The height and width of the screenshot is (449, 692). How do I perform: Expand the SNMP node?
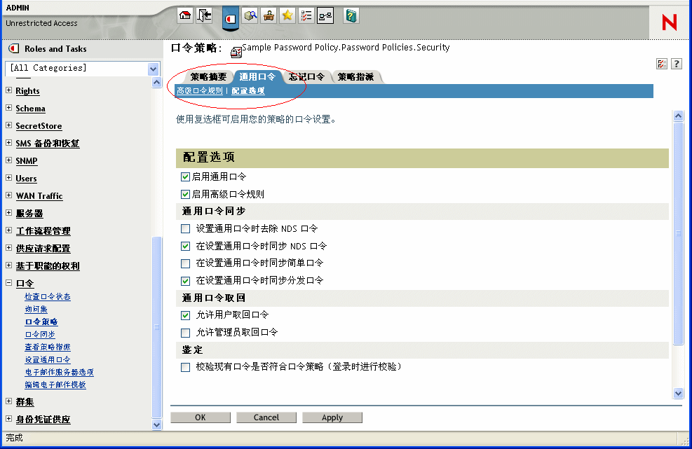[x=9, y=160]
